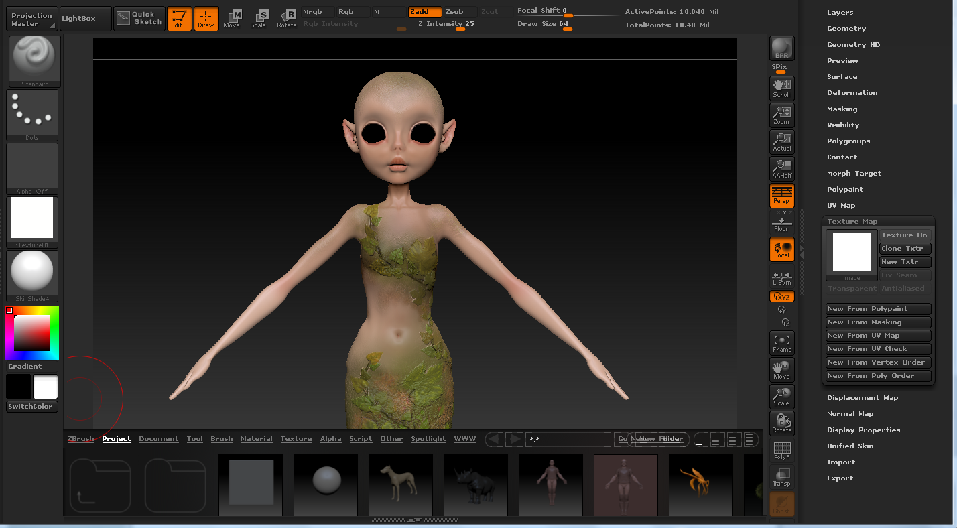Click the Actual size icon
Viewport: 957px width, 528px height.
[x=781, y=141]
